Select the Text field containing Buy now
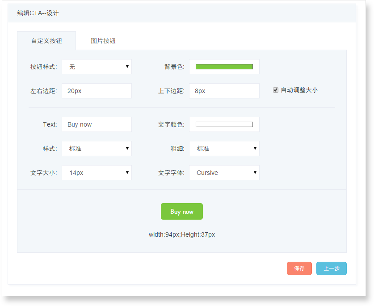The image size is (374, 306). coord(97,124)
